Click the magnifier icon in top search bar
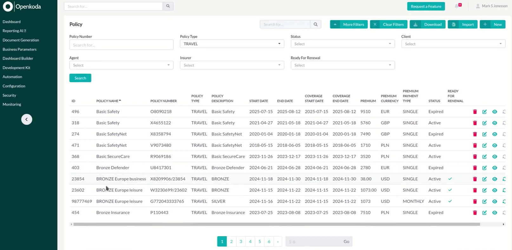The width and height of the screenshot is (512, 250). 168,6
